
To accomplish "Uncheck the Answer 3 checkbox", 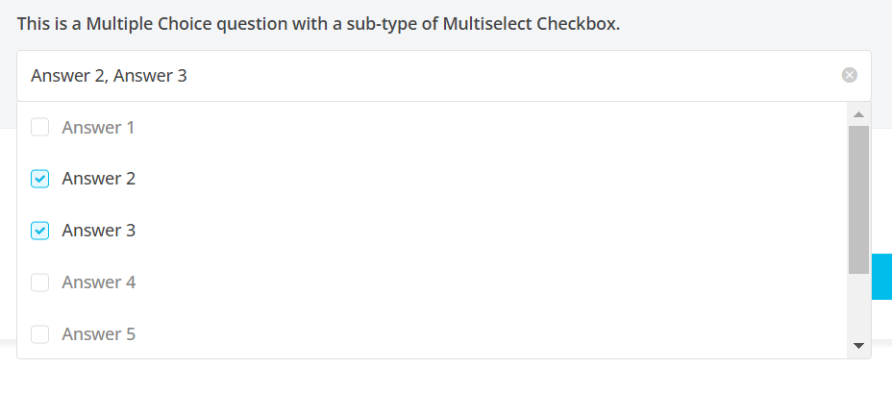I will point(39,231).
